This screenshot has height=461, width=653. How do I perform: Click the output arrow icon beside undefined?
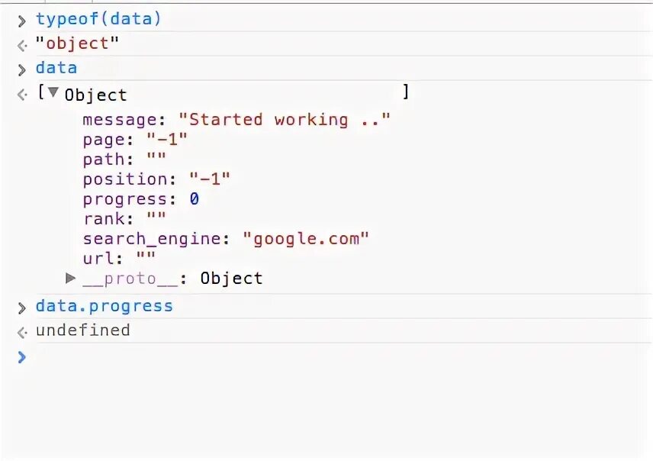(x=22, y=332)
